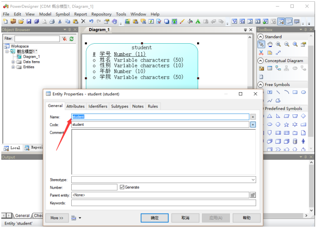The height and width of the screenshot is (228, 316).
Task: Click the Zoom In tool in Toolbox
Action: (x=278, y=44)
